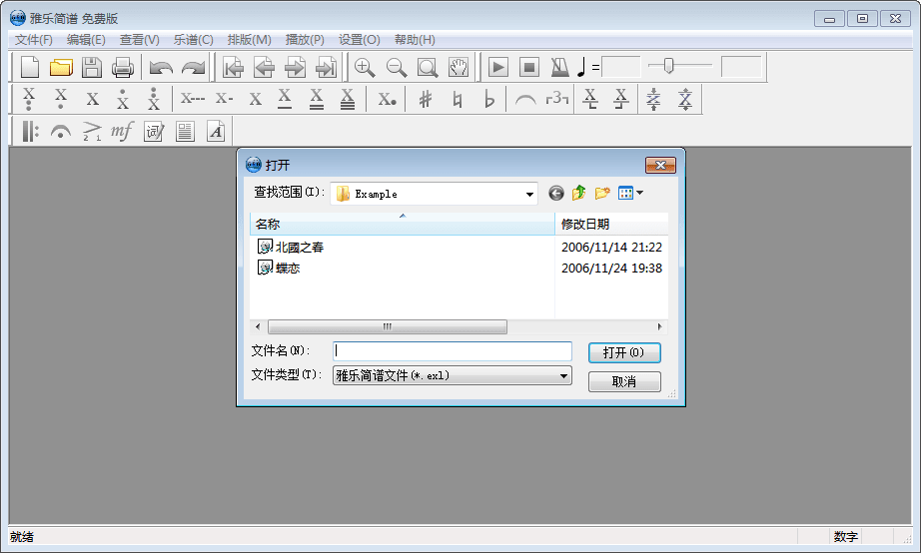This screenshot has width=921, height=553.
Task: Click the Redo arrow icon
Action: [x=193, y=68]
